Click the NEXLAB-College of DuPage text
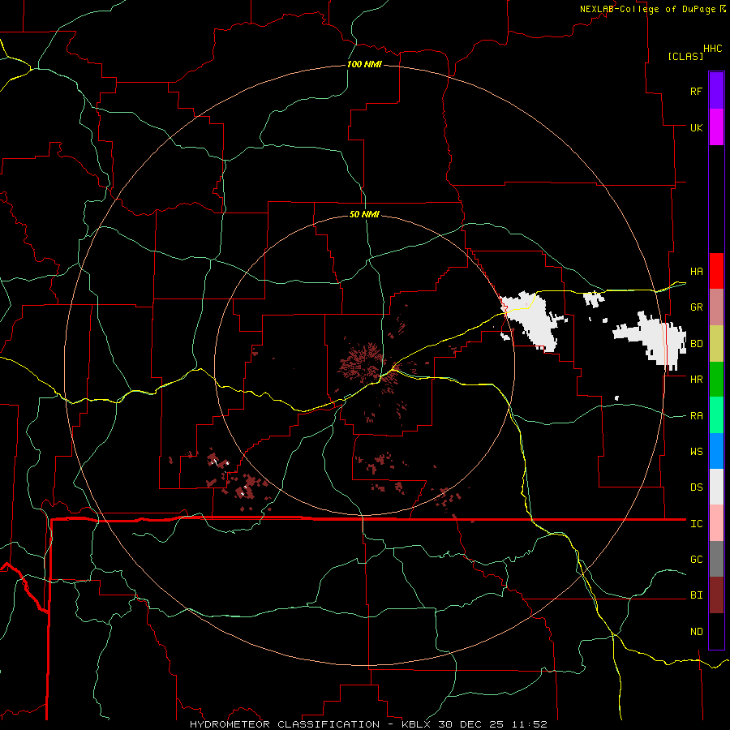730x730 pixels. 647,9
